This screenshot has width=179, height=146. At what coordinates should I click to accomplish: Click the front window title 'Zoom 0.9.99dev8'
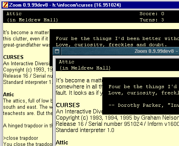point(154,51)
